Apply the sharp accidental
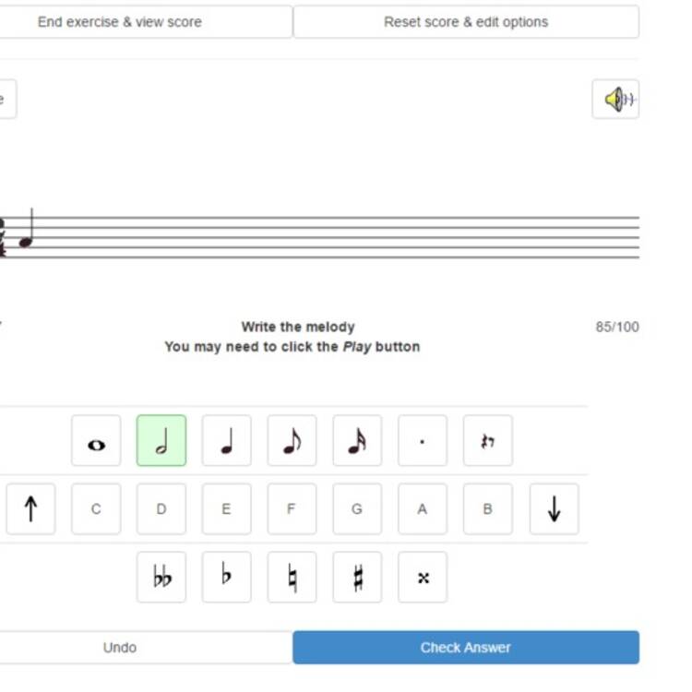This screenshot has width=692, height=692. (357, 577)
